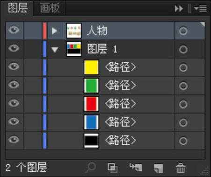
Task: Click the Delete Selection trash icon
Action: pos(181,168)
